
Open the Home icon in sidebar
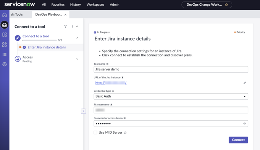(x=5, y=15)
